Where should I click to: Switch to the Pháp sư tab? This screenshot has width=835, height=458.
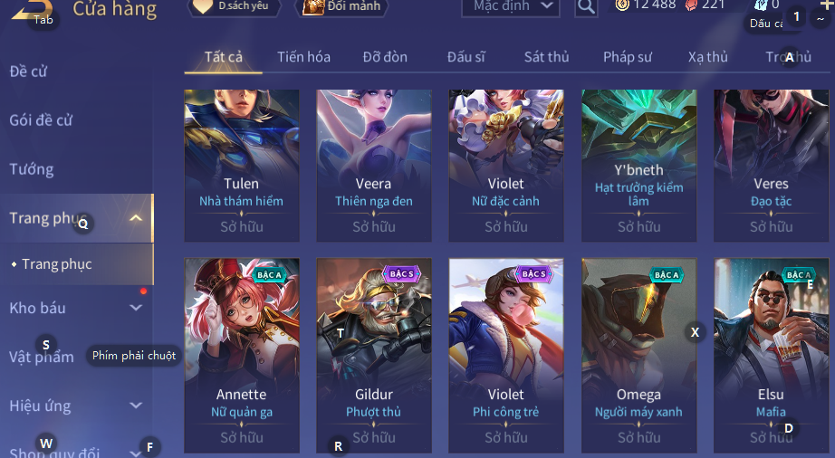[x=628, y=57]
